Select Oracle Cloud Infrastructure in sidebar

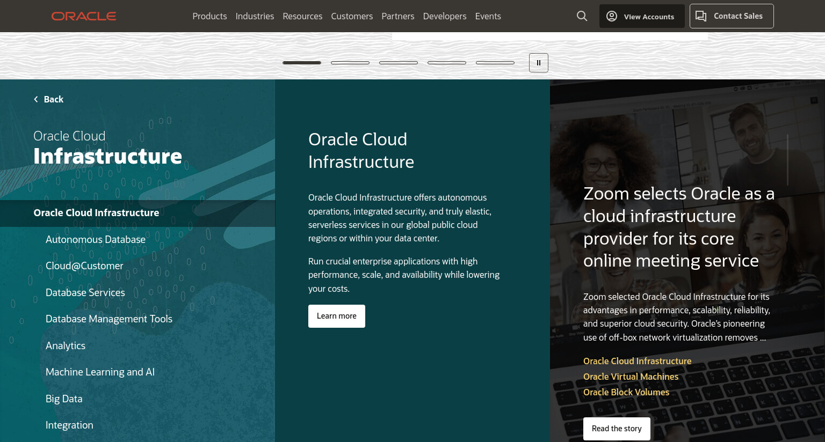tap(137, 213)
